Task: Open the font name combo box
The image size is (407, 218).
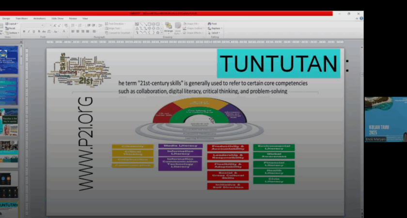Action: tap(33, 25)
